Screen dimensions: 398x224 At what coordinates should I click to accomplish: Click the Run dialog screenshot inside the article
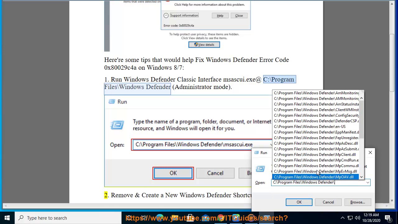(x=188, y=141)
